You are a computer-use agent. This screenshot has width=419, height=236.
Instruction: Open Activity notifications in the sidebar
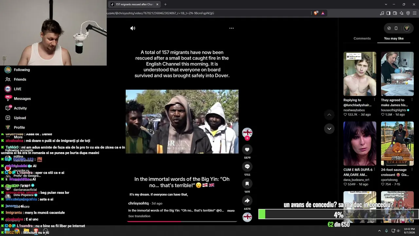16,108
